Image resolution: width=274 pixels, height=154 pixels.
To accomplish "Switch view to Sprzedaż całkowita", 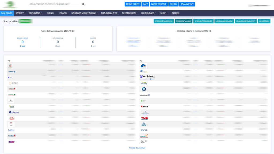I will click(164, 21).
